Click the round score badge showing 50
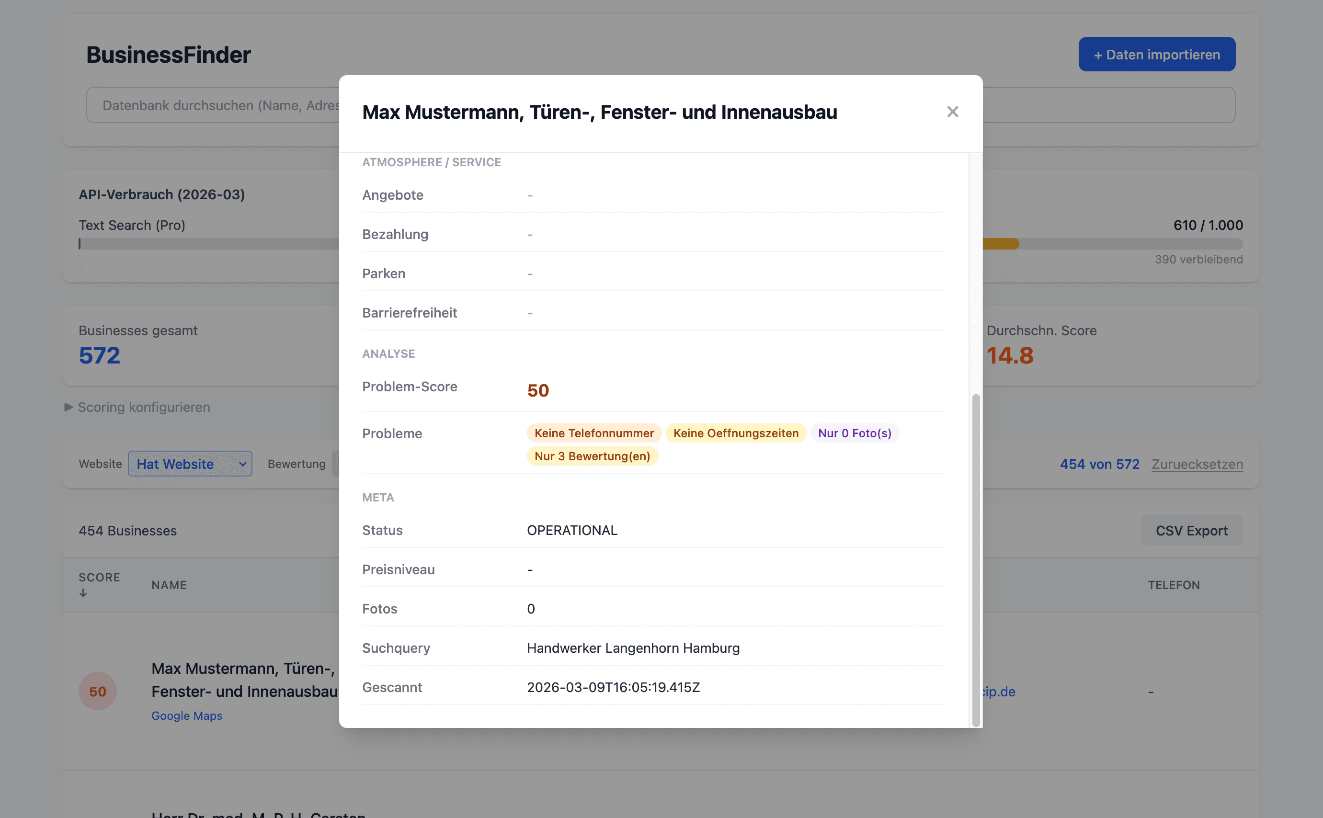 point(97,691)
